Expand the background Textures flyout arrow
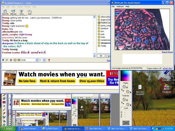The height and width of the screenshot is (131, 175). pyautogui.click(x=131, y=105)
